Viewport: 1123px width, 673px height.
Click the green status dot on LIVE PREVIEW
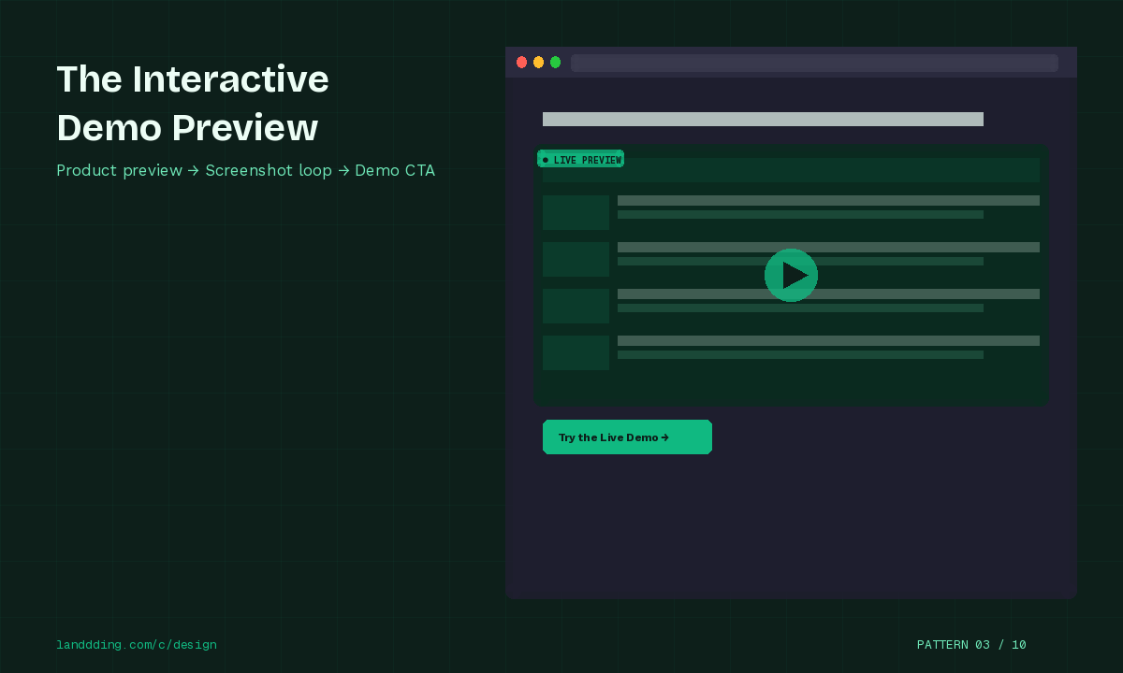[546, 159]
